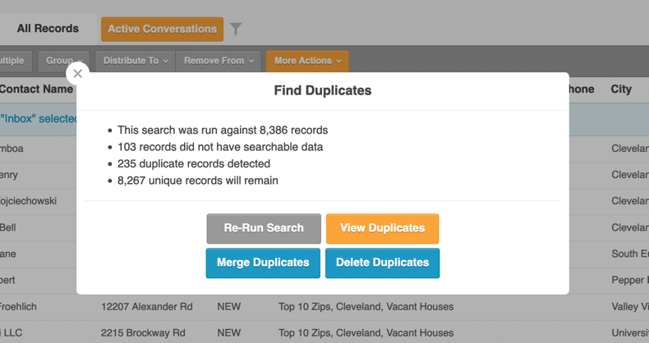The height and width of the screenshot is (343, 649).
Task: Click the Froehlich contact name
Action: pos(18,307)
